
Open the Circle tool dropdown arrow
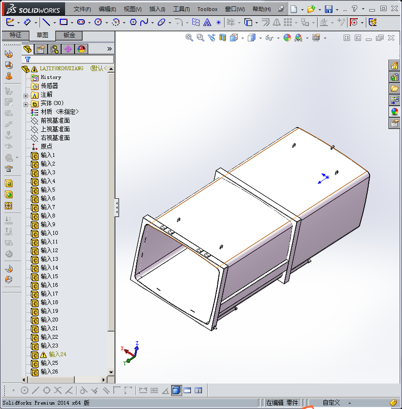(x=107, y=23)
